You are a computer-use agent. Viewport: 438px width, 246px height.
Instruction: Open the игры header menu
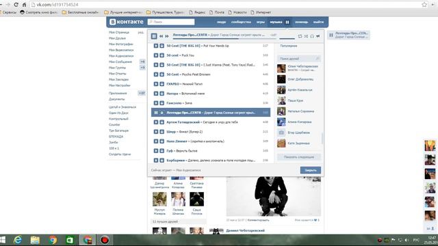point(261,22)
